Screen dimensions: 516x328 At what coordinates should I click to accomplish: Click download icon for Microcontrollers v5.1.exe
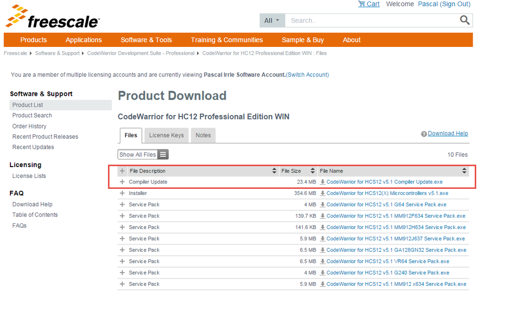pos(322,193)
